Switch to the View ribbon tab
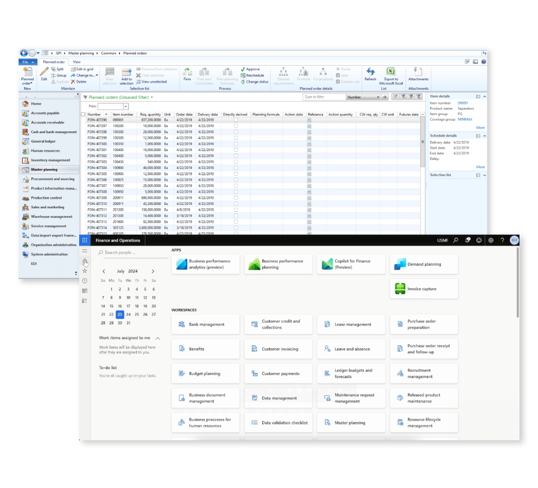 pyautogui.click(x=76, y=62)
